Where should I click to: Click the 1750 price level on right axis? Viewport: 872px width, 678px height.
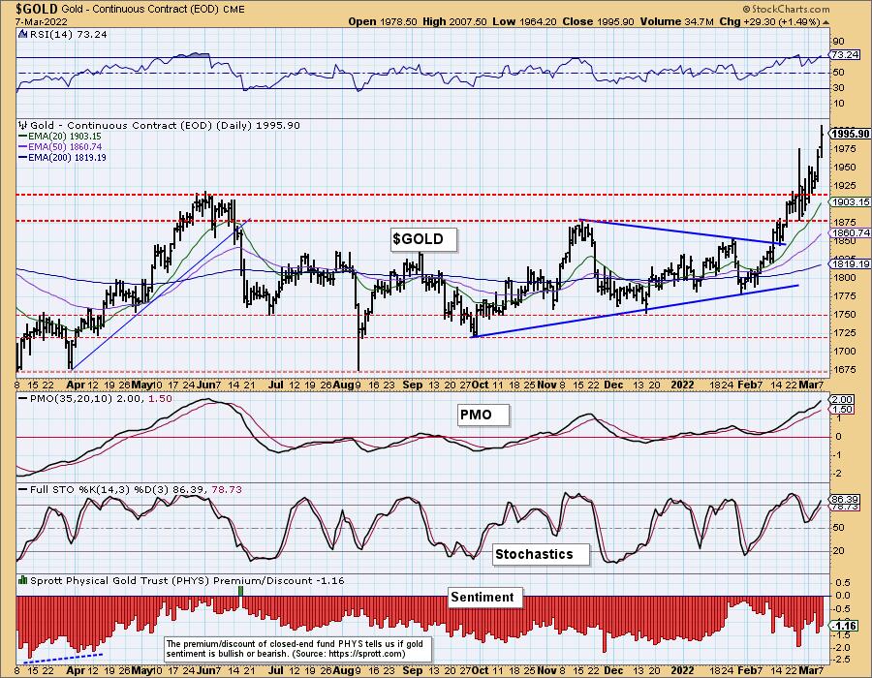[x=845, y=315]
